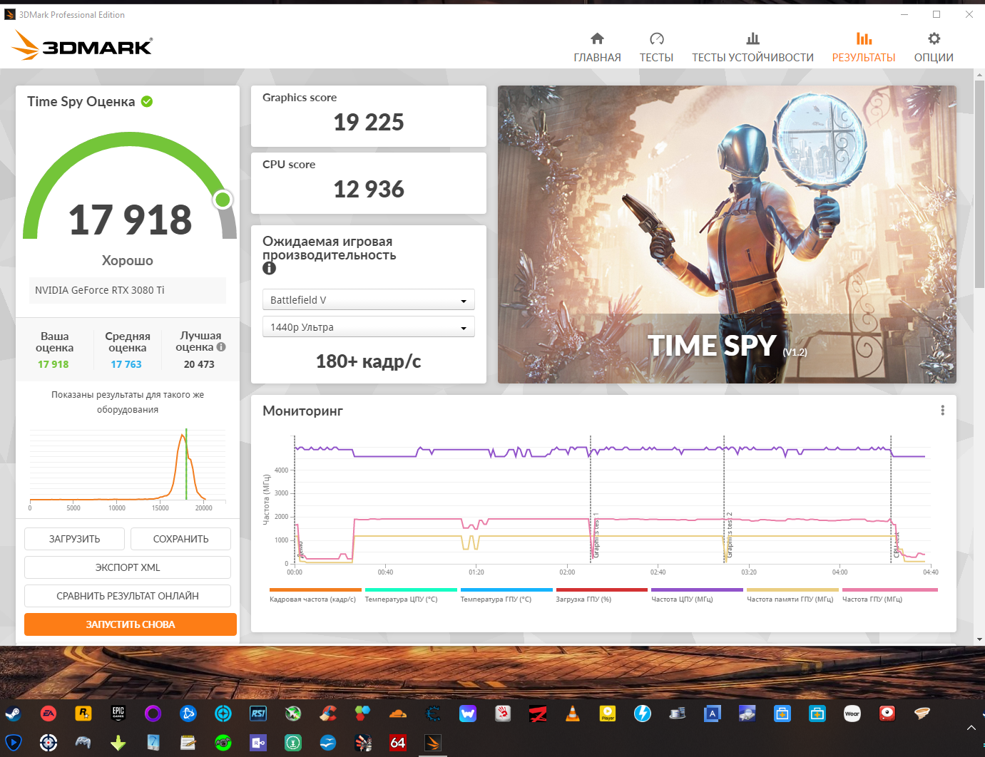Click the Graphics score value 19 225
Viewport: 985px width, 757px height.
coord(369,123)
